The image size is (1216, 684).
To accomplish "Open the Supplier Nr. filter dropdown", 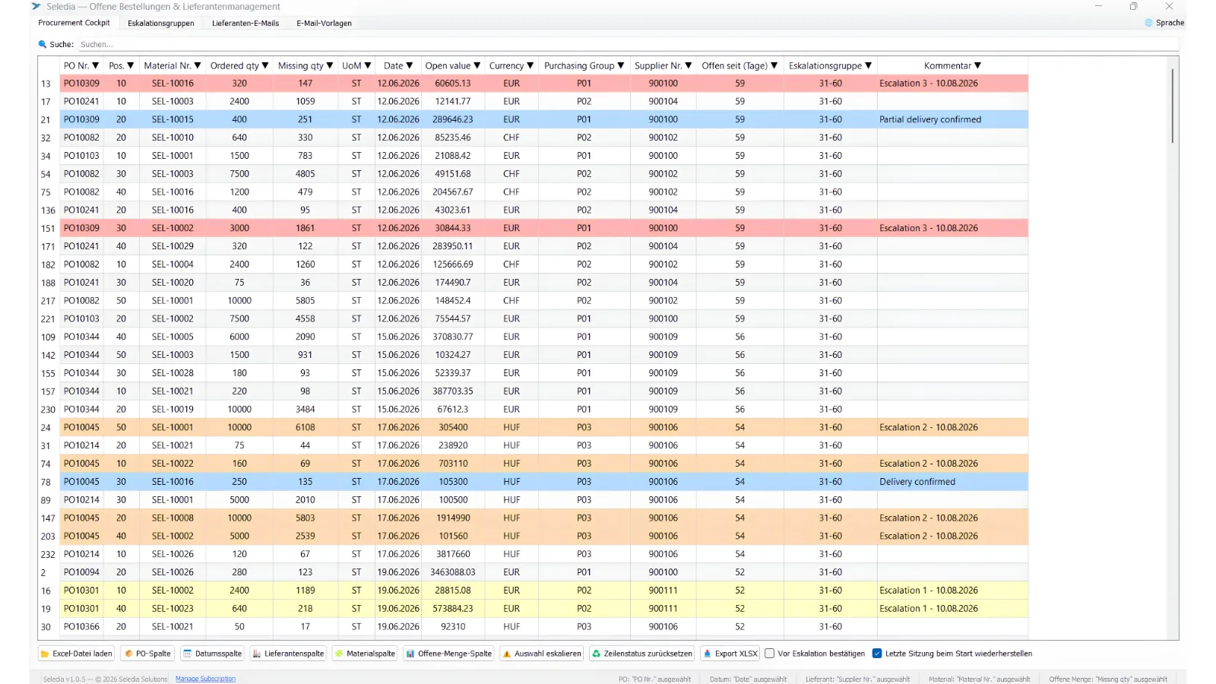I will 689,66.
